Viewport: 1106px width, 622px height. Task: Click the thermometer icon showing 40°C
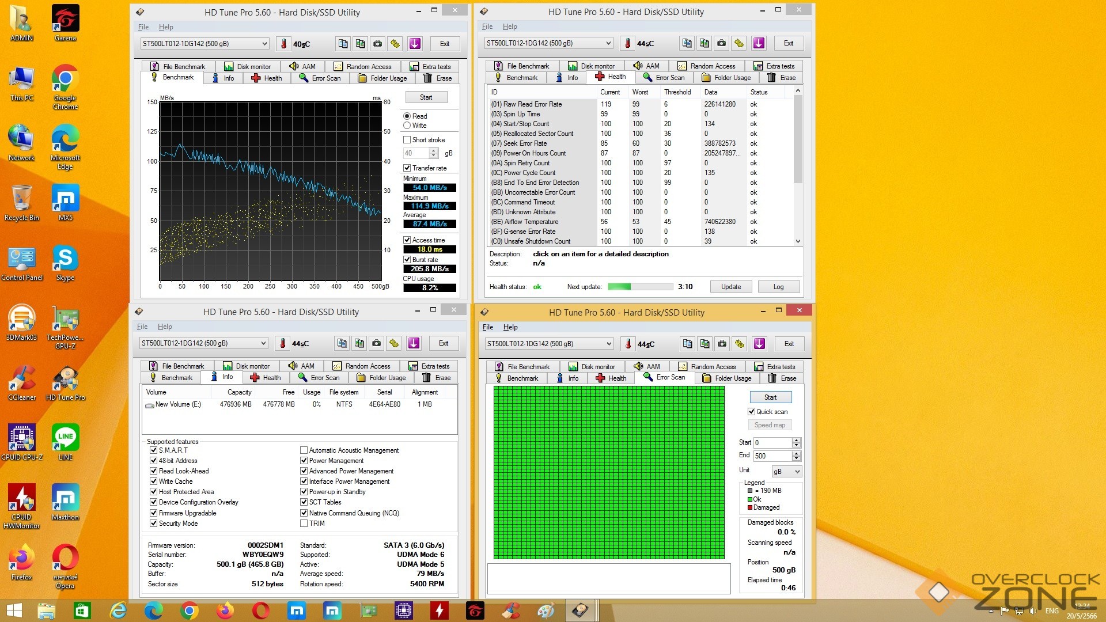[283, 44]
